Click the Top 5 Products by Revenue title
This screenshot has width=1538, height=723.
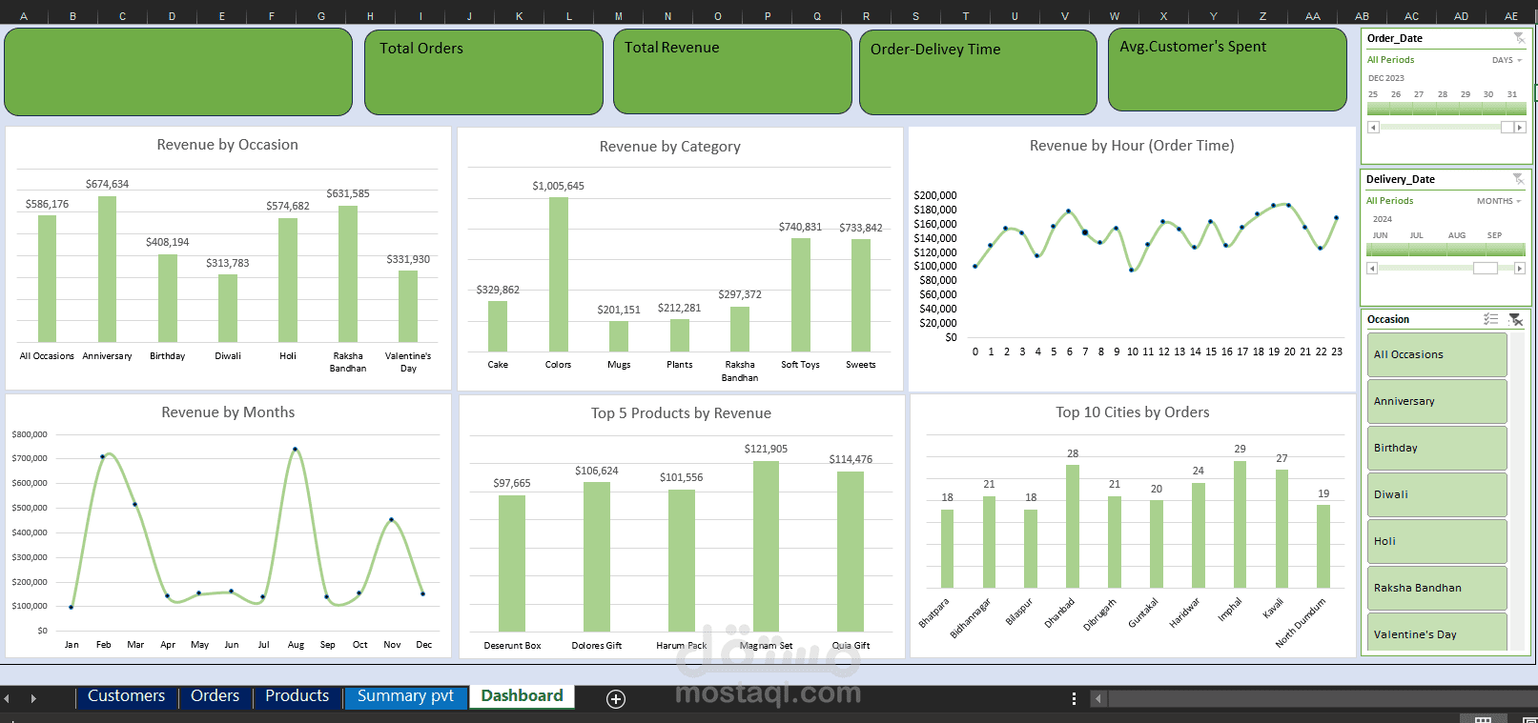point(681,413)
